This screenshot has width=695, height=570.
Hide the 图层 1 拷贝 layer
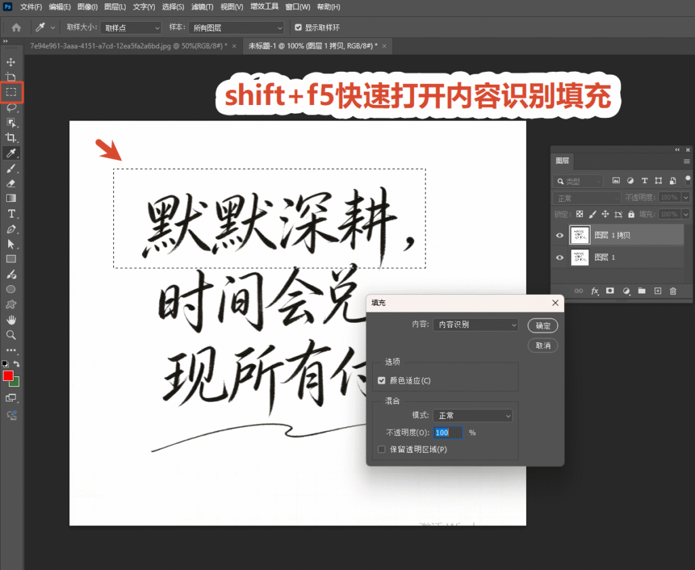click(x=560, y=235)
